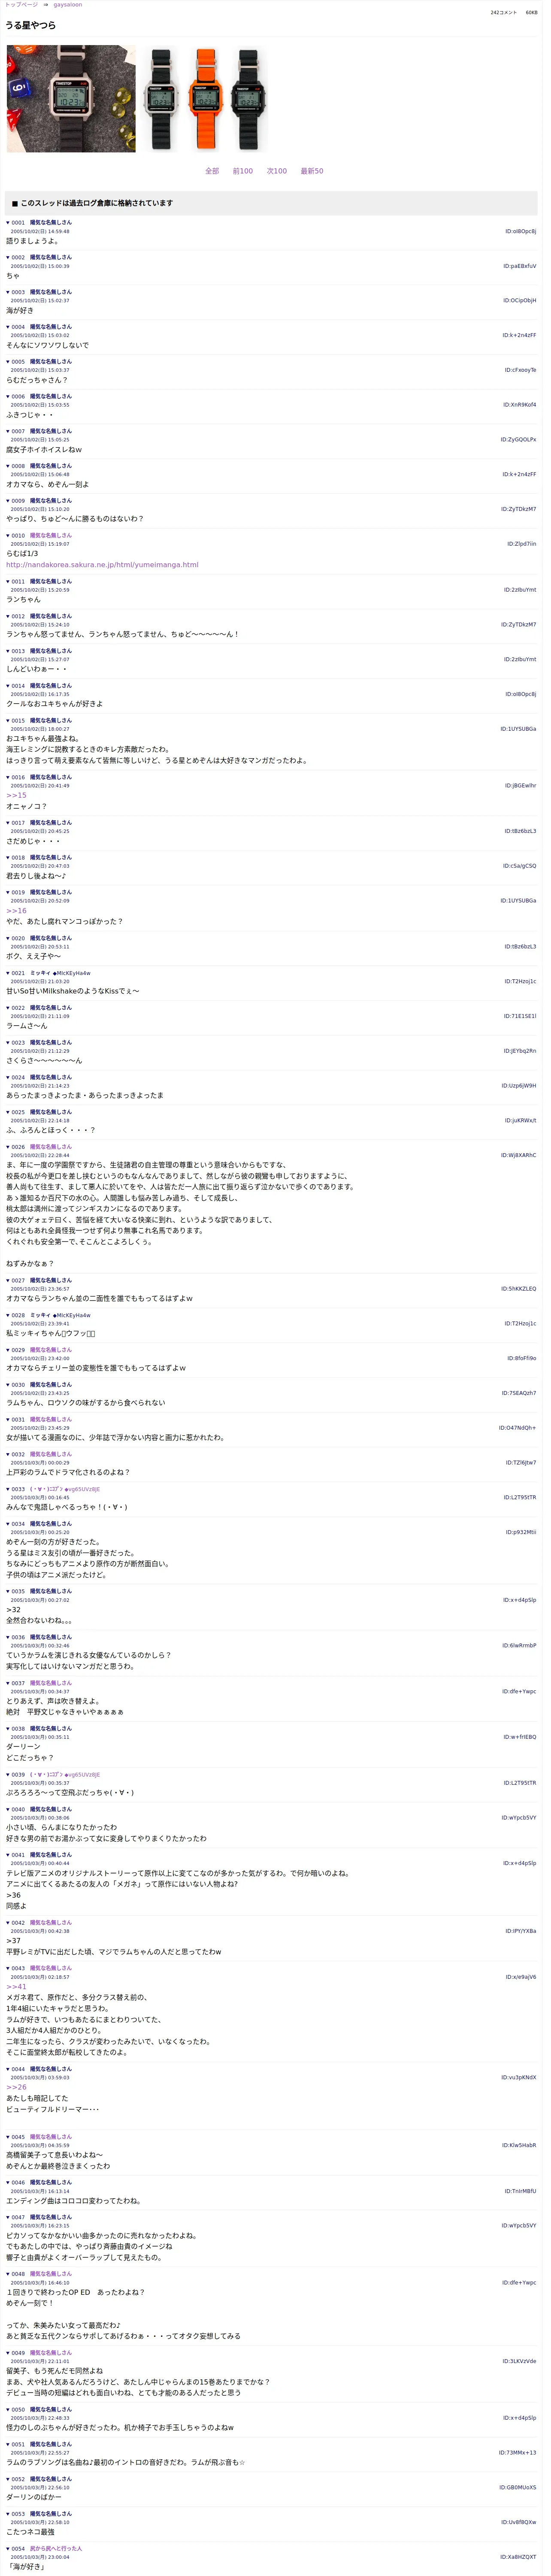Click ID:1UYSUBGa on post 0015
This screenshot has height=2576, width=551.
(x=518, y=729)
